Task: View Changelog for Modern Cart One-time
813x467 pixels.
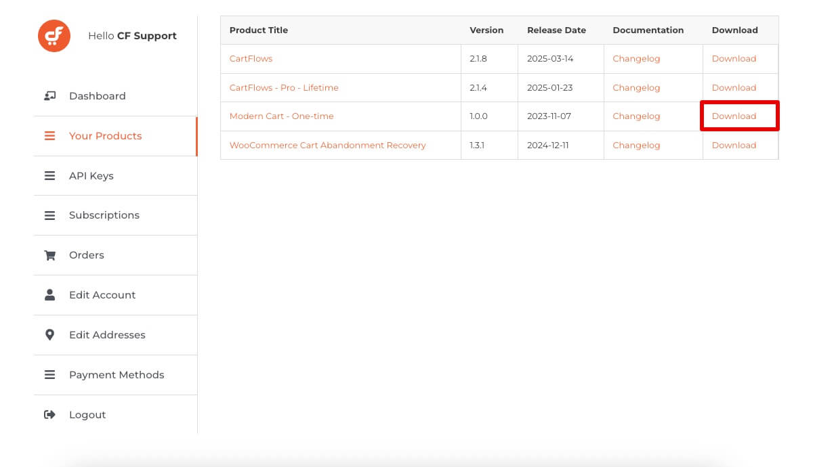Action: tap(636, 116)
